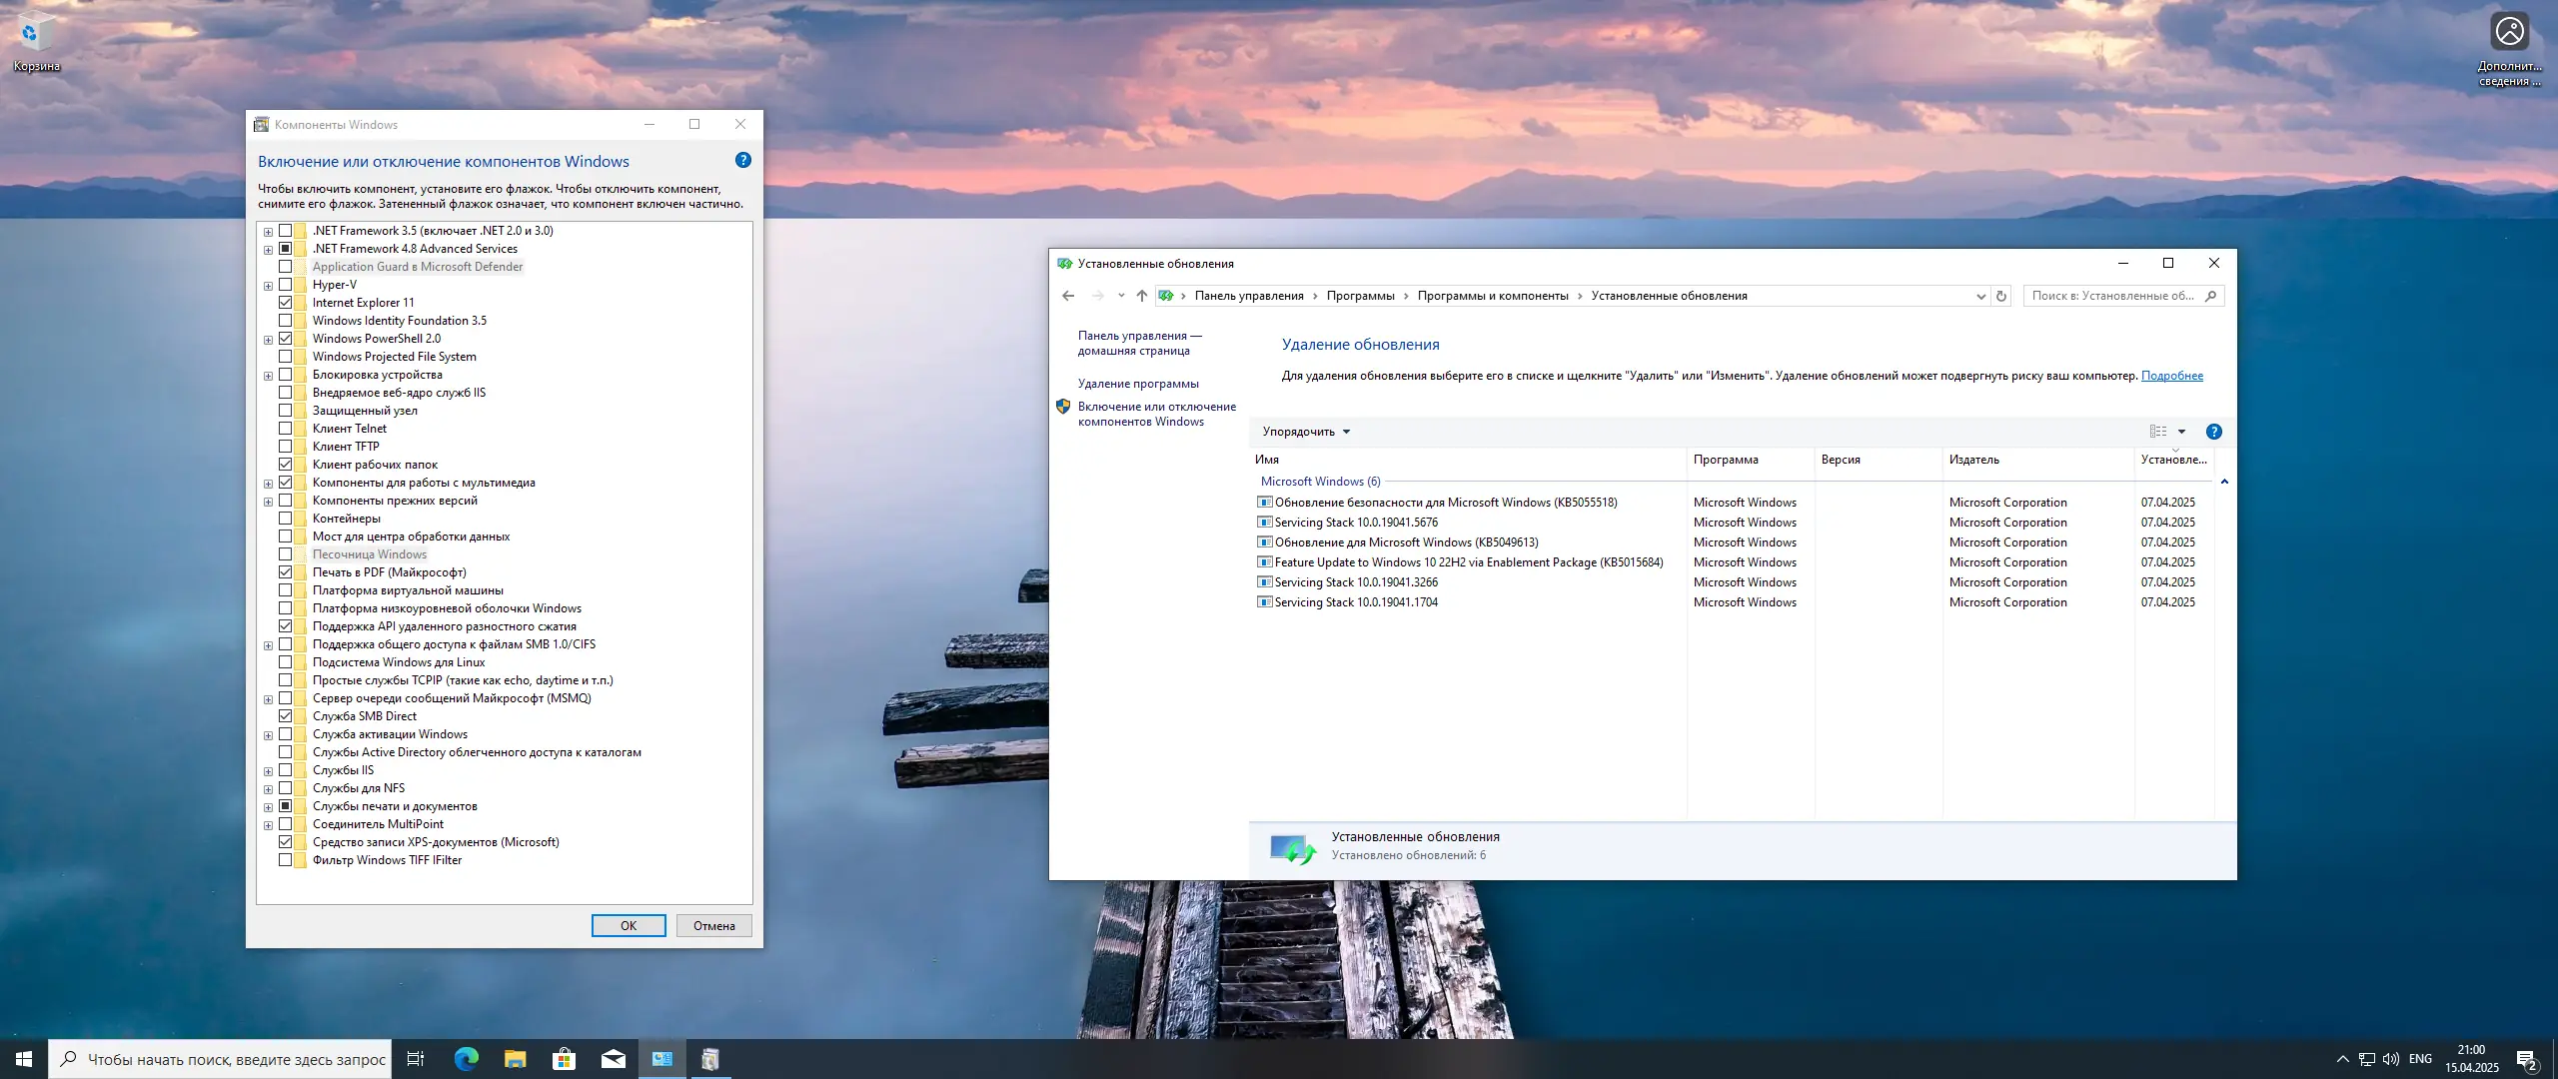This screenshot has width=2558, height=1079.
Task: Expand the IIS Services (Службы IIS) node
Action: click(x=268, y=771)
